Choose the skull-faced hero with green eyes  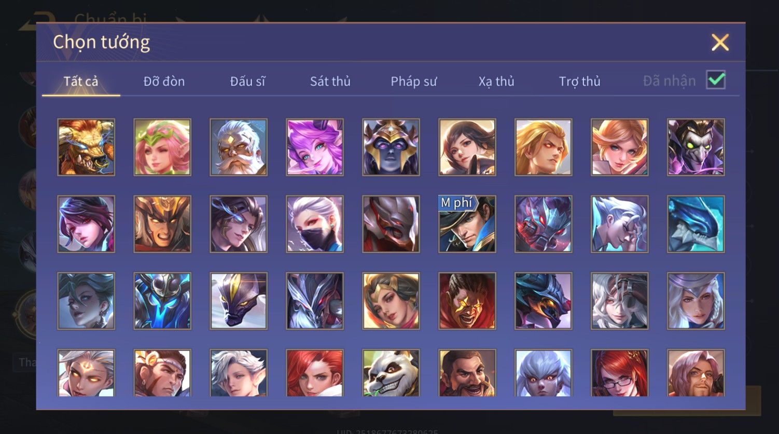[x=695, y=147]
